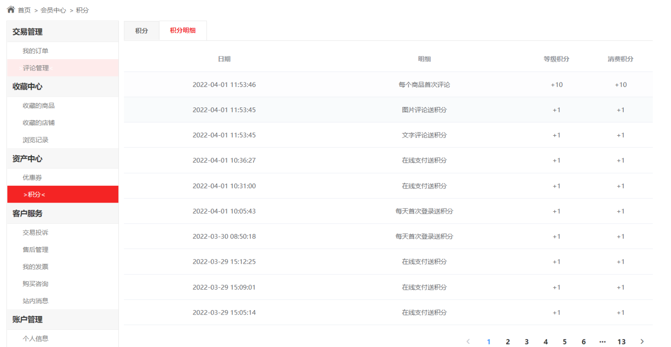
Task: Go to page 2 of records
Action: point(508,342)
